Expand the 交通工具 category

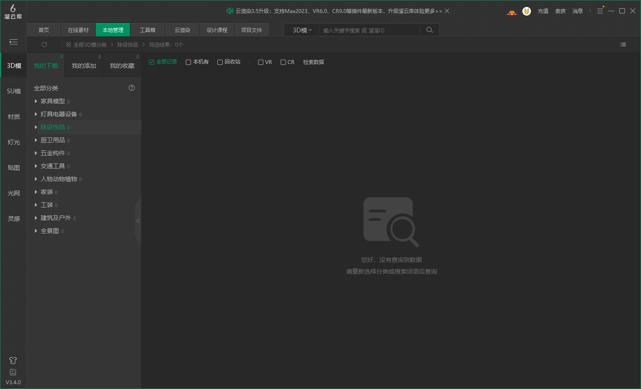click(x=36, y=166)
